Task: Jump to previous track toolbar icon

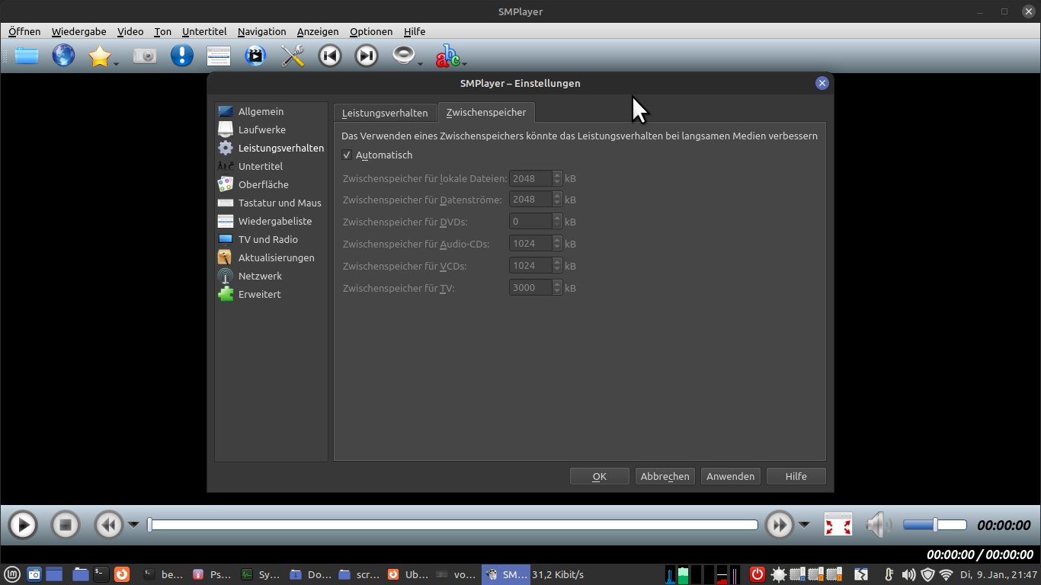Action: (329, 56)
